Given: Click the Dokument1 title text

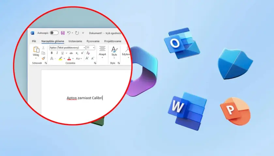Looking at the screenshot, I should [x=95, y=33].
